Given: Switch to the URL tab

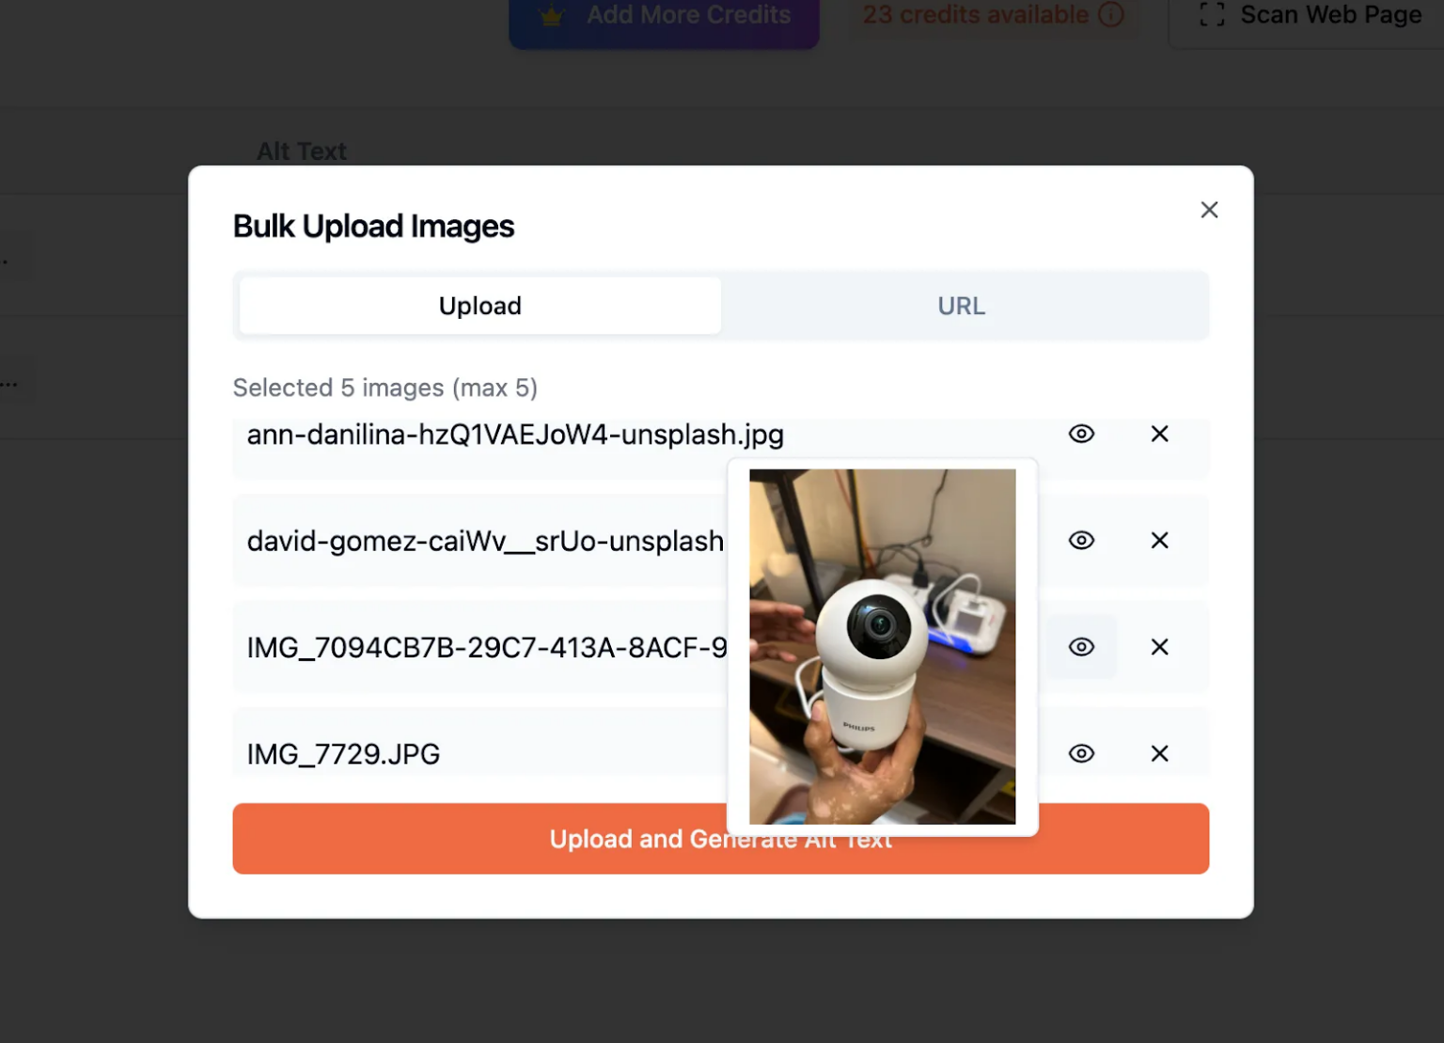Looking at the screenshot, I should pyautogui.click(x=962, y=306).
